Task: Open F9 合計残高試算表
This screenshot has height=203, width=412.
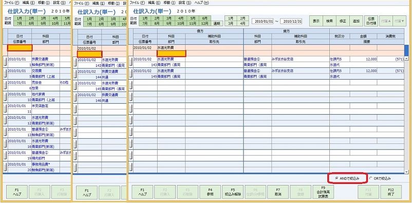Action: (x=323, y=192)
